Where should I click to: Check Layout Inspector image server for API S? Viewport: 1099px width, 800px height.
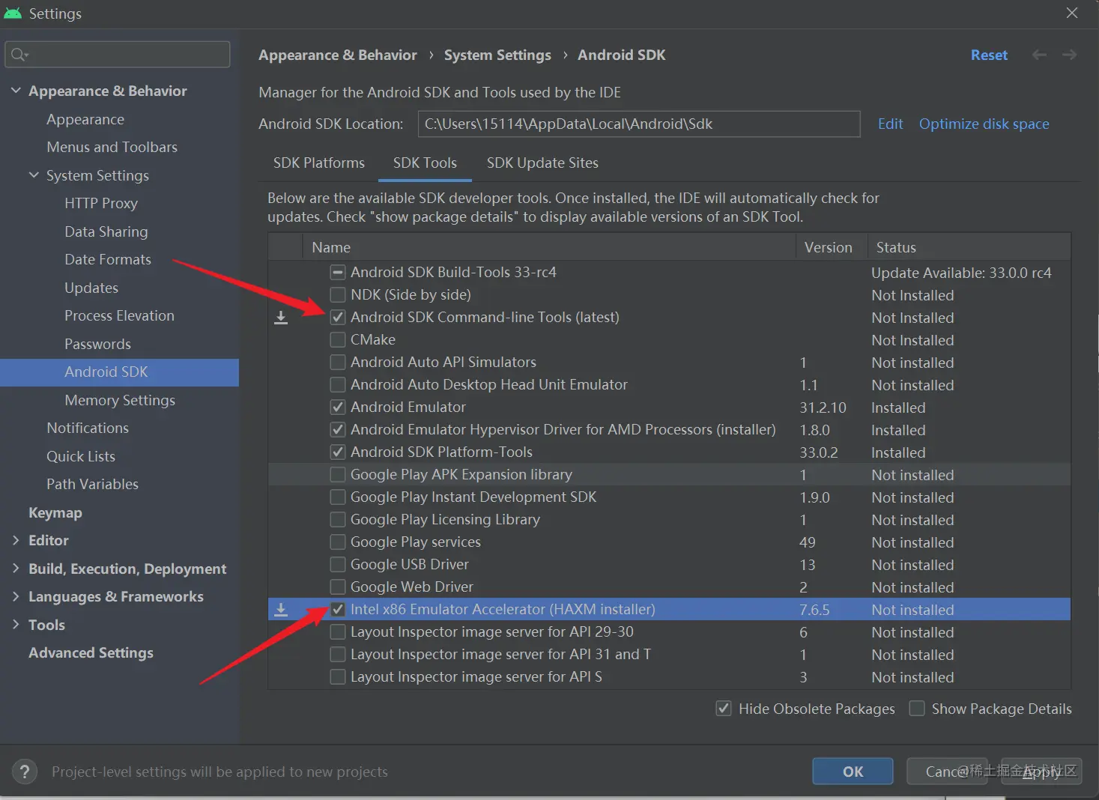(x=338, y=676)
